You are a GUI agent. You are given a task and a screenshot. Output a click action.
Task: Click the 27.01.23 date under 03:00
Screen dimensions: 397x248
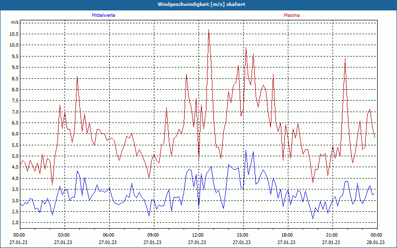[64, 242]
